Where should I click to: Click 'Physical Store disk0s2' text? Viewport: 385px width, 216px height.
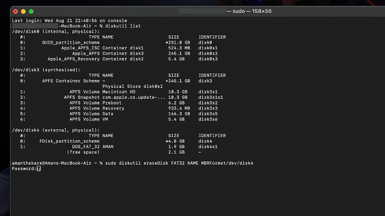133,86
